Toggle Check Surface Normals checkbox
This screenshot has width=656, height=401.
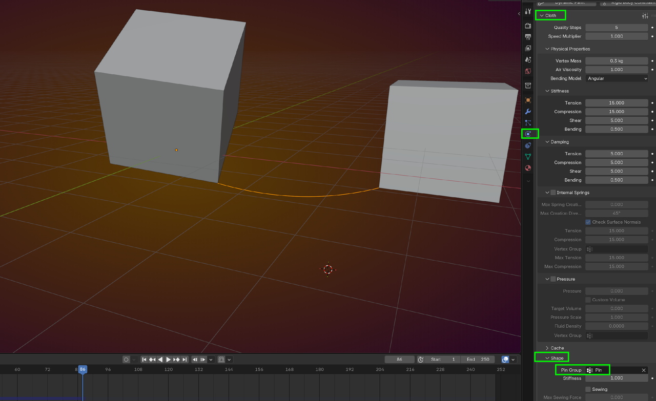tap(588, 222)
